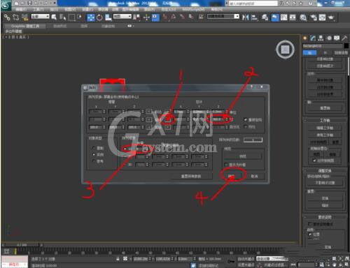Image resolution: width=350 pixels, height=268 pixels.
Task: Activate the Select and Scale tool
Action: click(108, 17)
